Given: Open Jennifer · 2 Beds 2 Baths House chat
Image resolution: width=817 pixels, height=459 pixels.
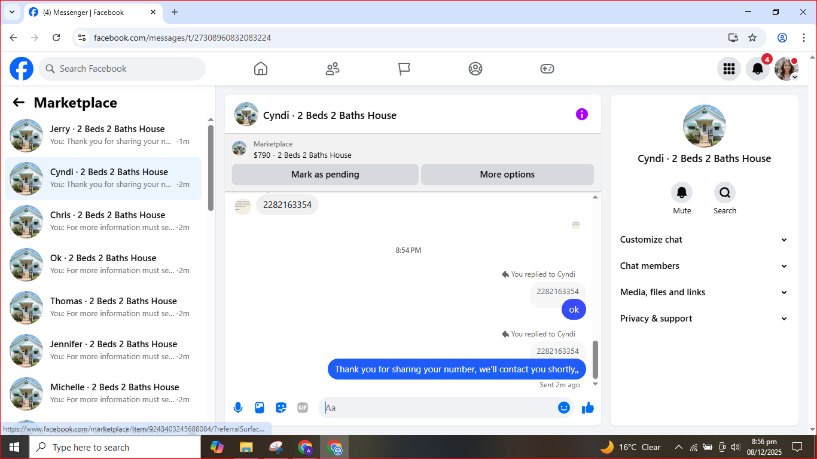Looking at the screenshot, I should 103,351.
